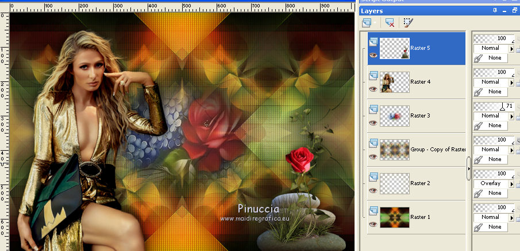Hide the Raster 5 layer
This screenshot has height=251, width=520.
[373, 55]
